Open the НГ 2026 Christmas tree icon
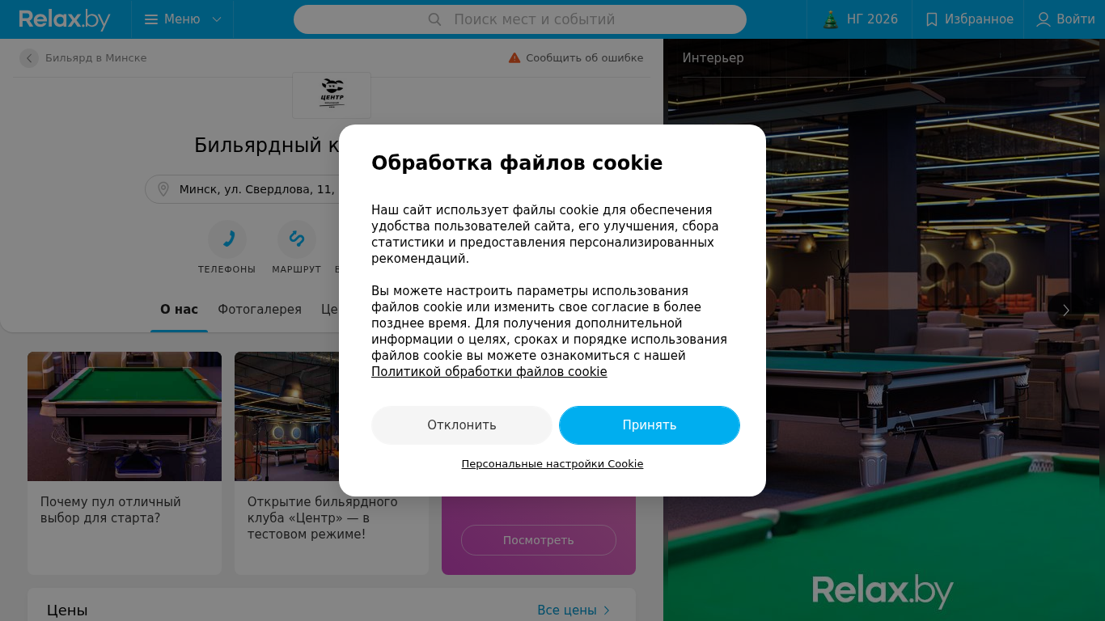 coord(831,19)
